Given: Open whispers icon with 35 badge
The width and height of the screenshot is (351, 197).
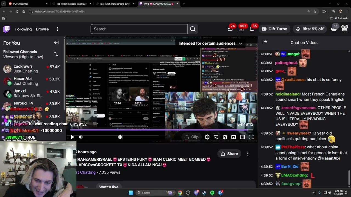Looking at the screenshot, I should point(252,29).
